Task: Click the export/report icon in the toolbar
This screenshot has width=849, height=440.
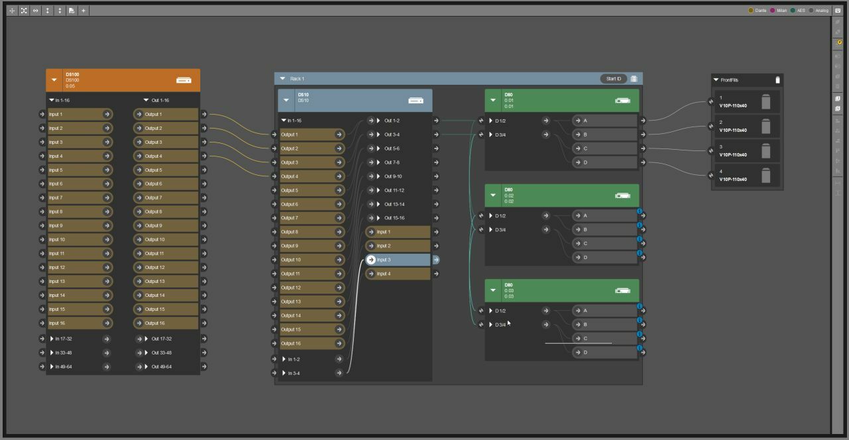Action: click(x=70, y=10)
